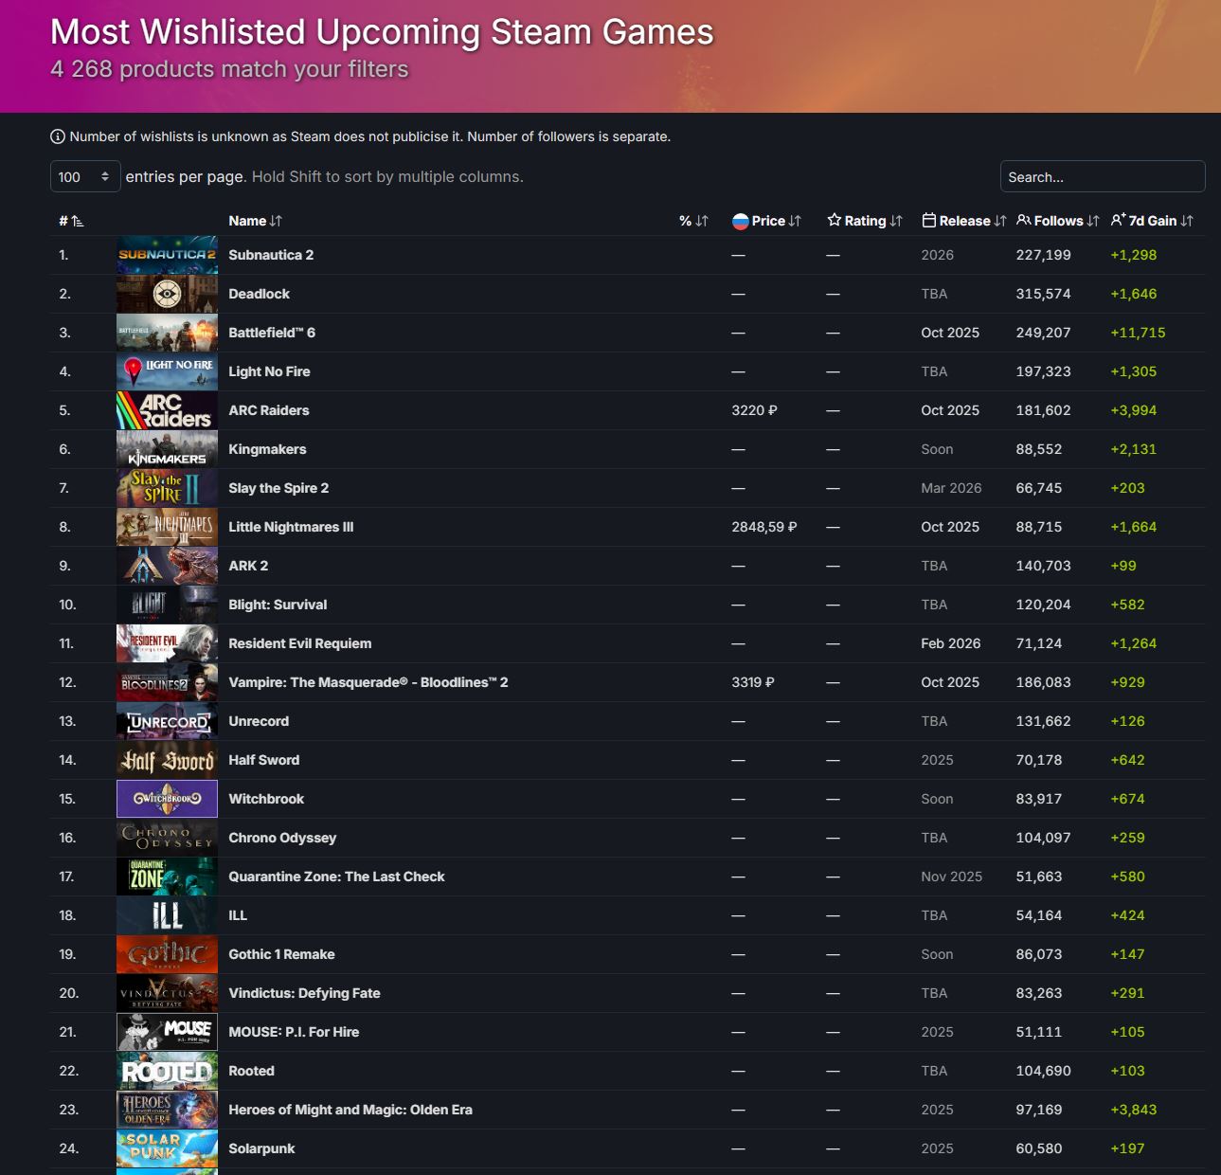Viewport: 1221px width, 1175px height.
Task: Click the Search input field
Action: point(1103,176)
